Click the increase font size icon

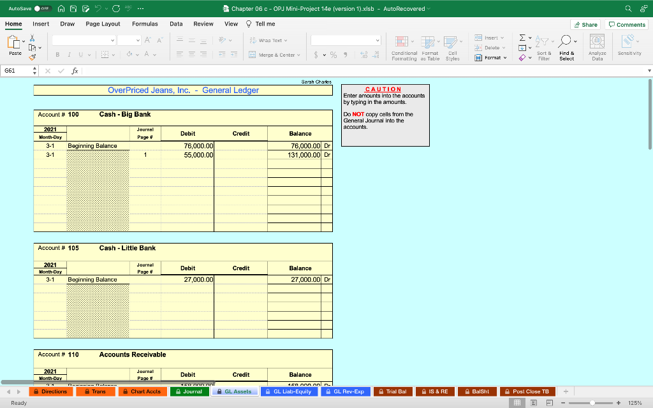pyautogui.click(x=148, y=40)
